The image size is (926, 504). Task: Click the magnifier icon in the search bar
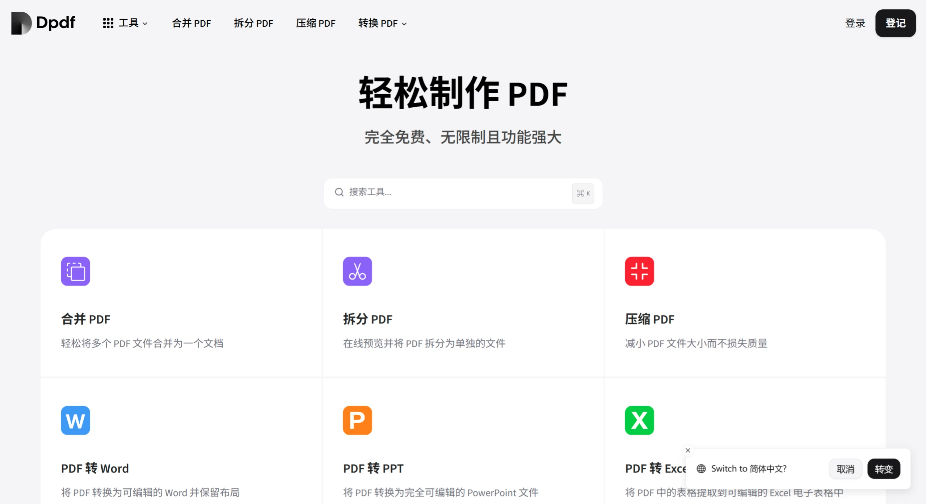pyautogui.click(x=339, y=192)
